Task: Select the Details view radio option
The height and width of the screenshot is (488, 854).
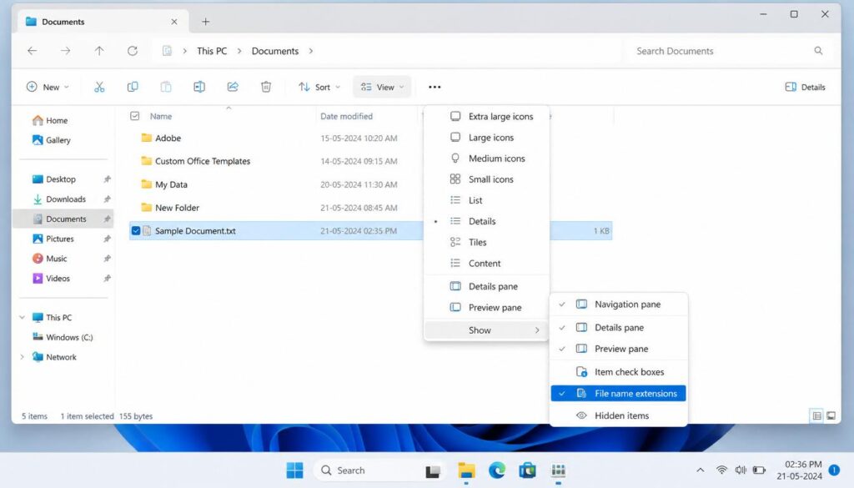Action: (486, 221)
